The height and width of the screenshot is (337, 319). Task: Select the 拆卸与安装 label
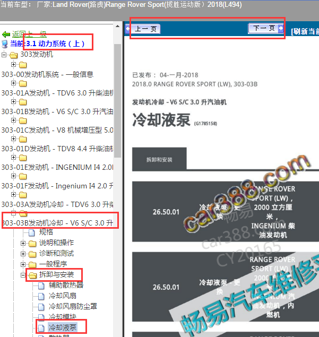(57, 274)
